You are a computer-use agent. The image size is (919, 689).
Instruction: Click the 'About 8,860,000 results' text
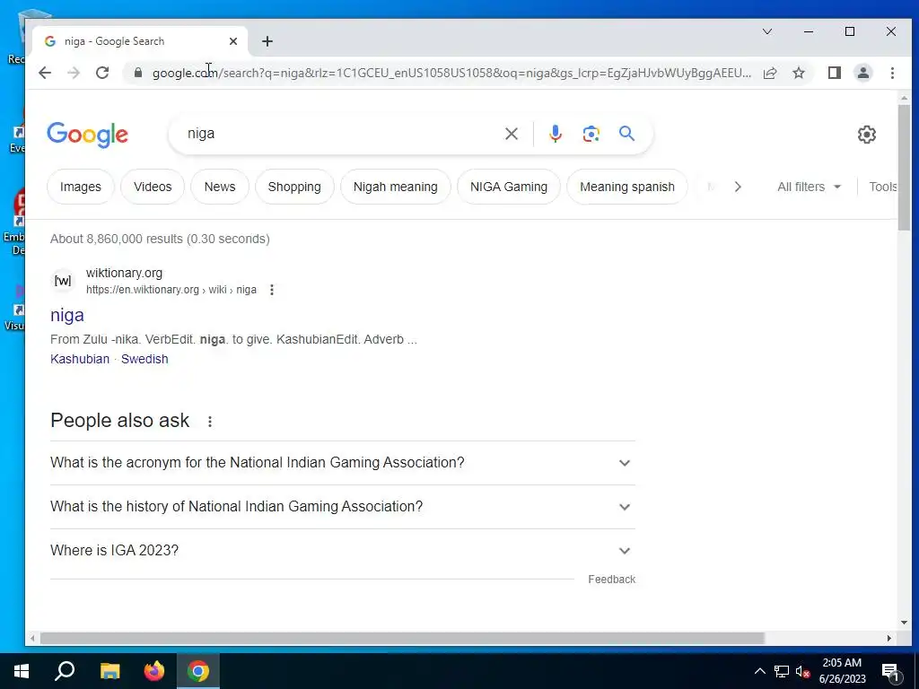click(160, 239)
